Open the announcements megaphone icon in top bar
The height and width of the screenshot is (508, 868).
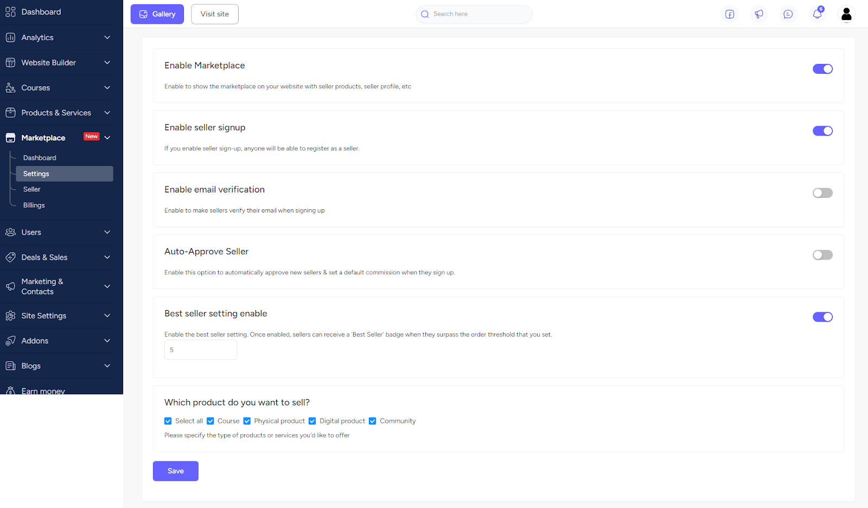click(x=759, y=14)
